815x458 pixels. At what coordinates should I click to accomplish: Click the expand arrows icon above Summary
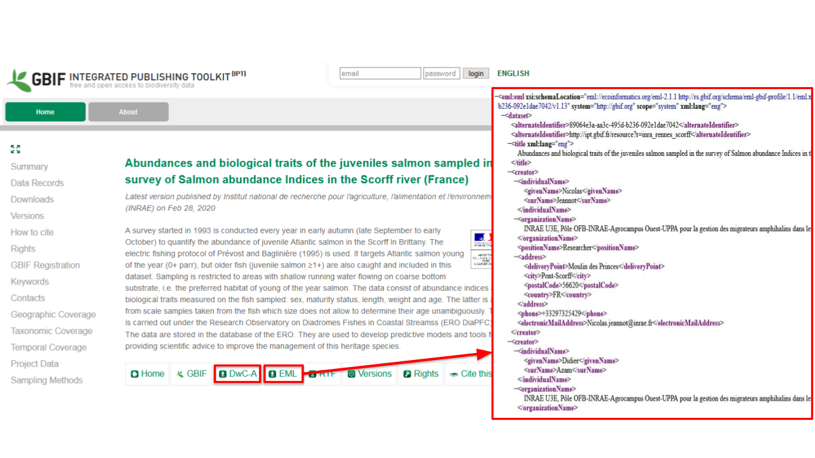(15, 149)
